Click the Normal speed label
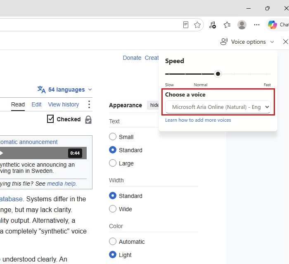 [x=201, y=85]
